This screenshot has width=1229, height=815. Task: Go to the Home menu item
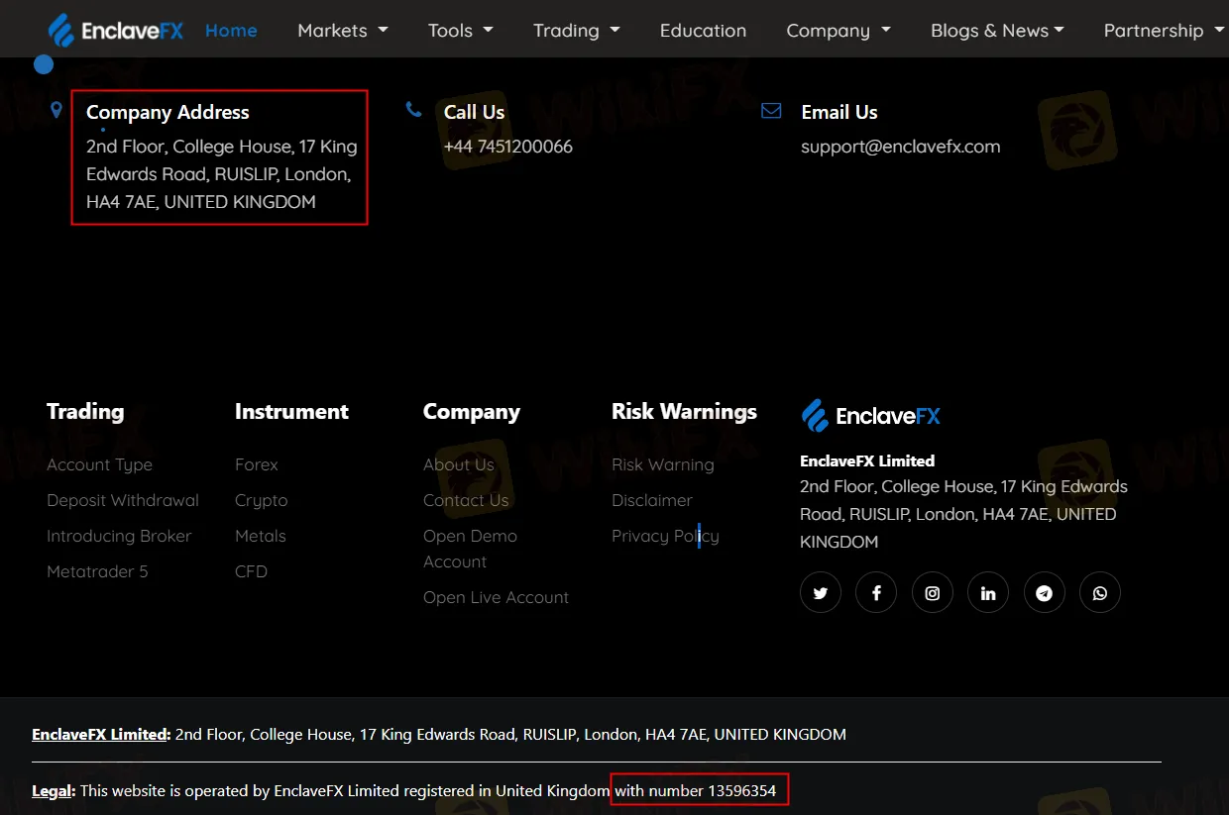coord(231,31)
